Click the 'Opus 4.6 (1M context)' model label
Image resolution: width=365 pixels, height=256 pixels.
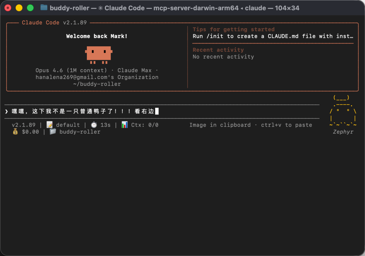tap(71, 70)
